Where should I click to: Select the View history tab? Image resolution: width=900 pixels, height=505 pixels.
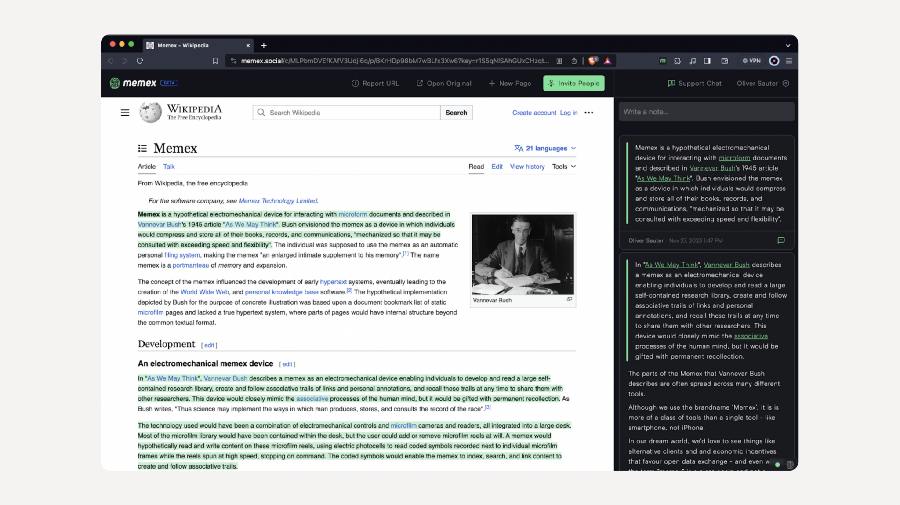pos(527,167)
